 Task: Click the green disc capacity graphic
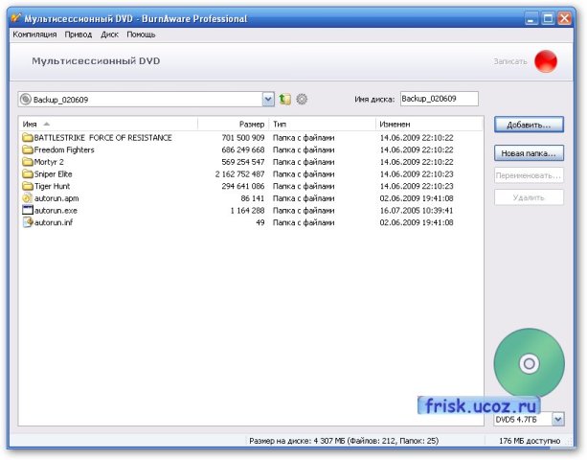click(529, 362)
